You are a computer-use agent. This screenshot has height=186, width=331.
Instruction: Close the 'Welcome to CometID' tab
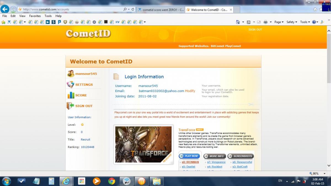coord(231,10)
